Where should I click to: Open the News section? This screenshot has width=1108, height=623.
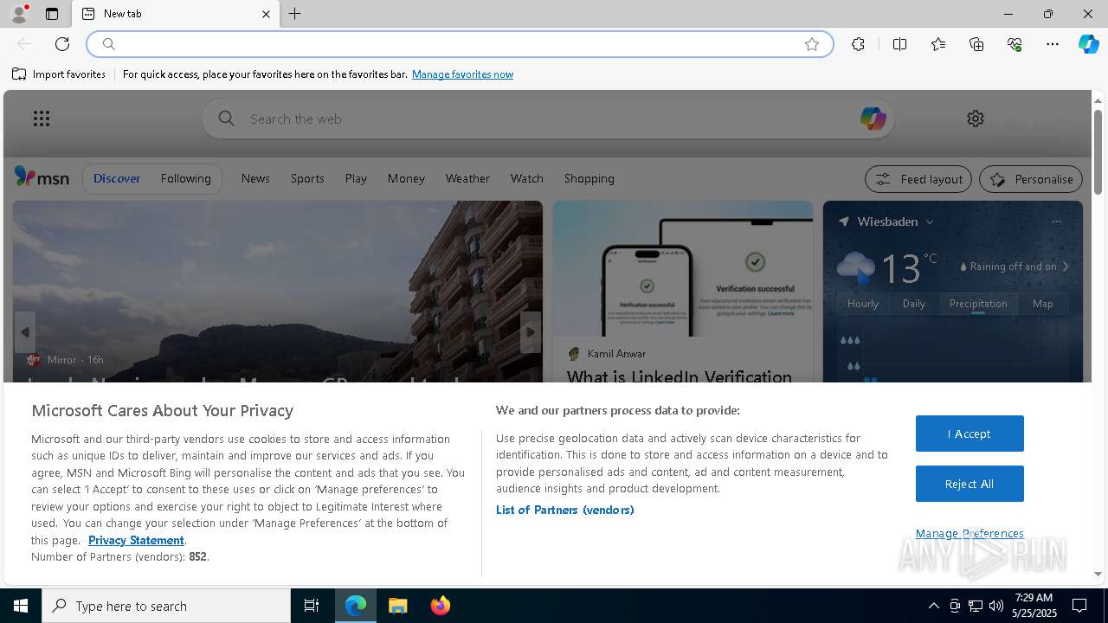pos(255,178)
